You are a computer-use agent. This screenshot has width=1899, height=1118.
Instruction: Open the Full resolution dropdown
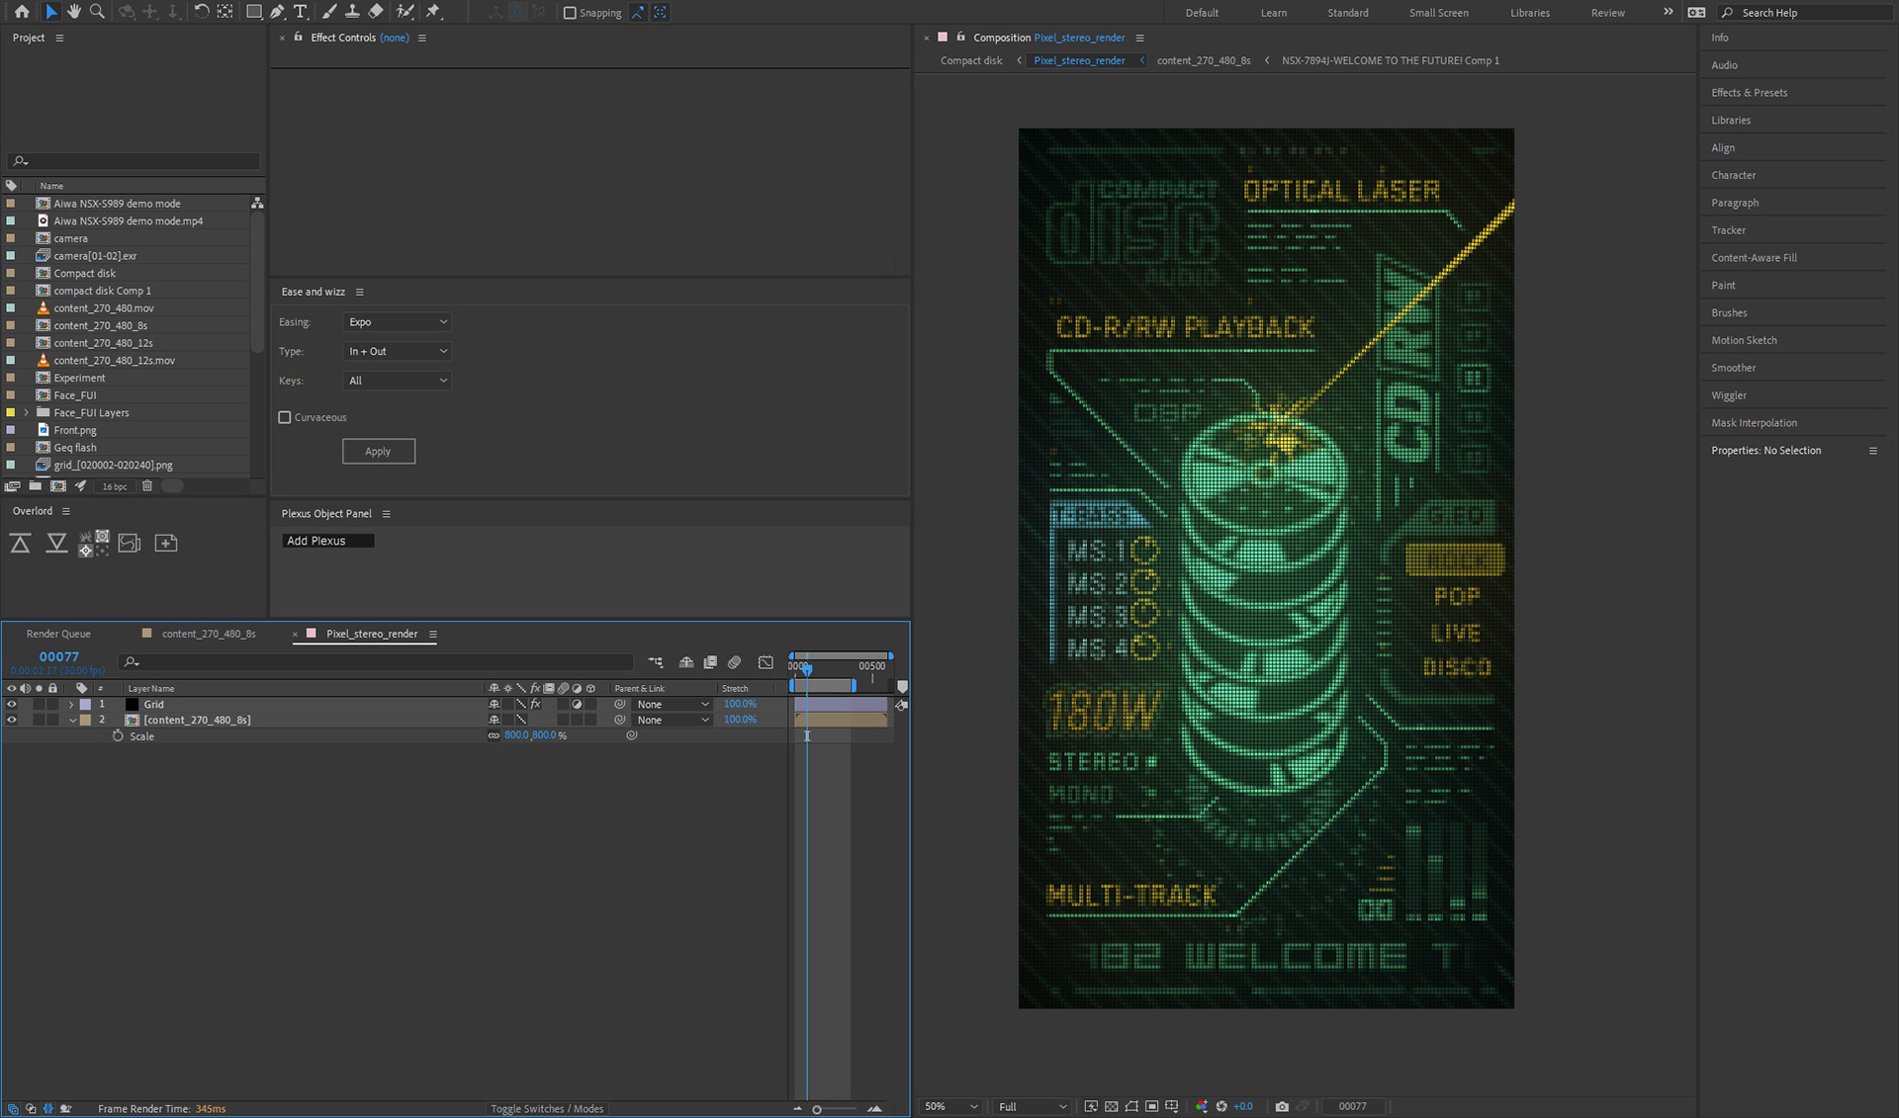[1033, 1106]
